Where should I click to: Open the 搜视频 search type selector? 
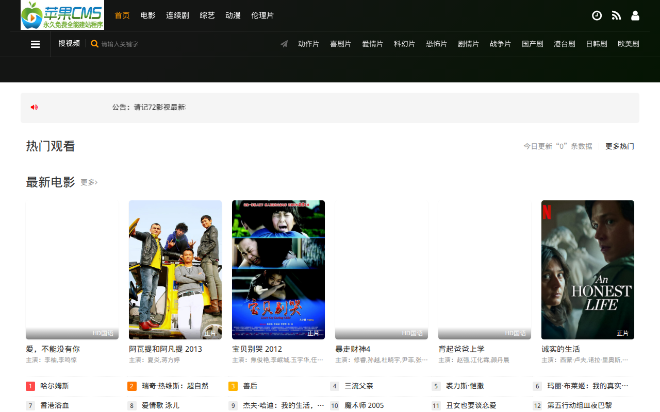point(69,43)
